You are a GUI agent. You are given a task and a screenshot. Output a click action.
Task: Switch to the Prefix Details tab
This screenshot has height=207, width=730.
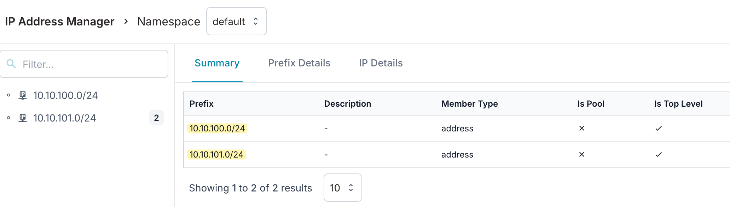click(299, 63)
